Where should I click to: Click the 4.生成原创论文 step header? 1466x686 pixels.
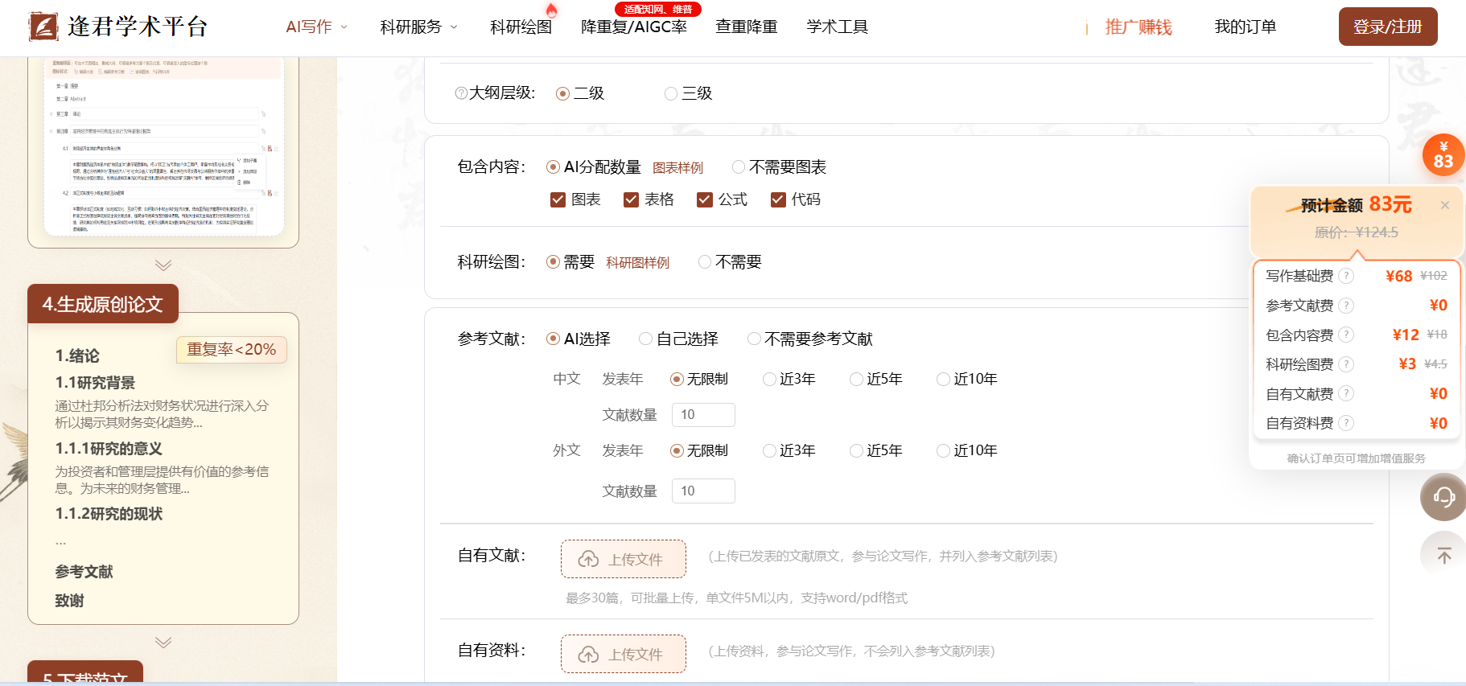click(103, 304)
